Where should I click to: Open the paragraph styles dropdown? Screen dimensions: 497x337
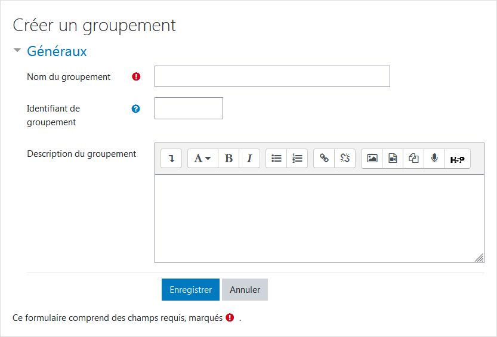click(x=202, y=159)
